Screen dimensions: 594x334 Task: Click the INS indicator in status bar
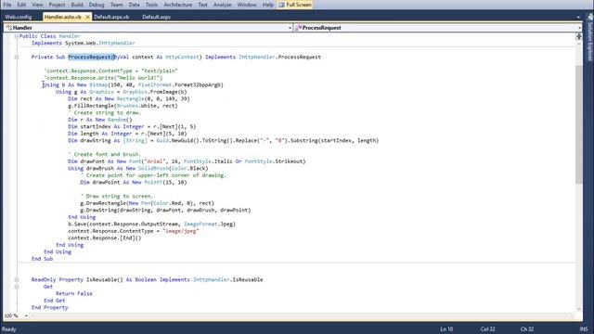tap(584, 329)
